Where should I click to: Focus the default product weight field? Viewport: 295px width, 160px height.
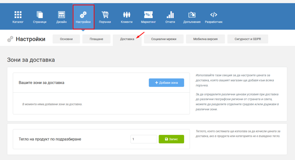144,139
